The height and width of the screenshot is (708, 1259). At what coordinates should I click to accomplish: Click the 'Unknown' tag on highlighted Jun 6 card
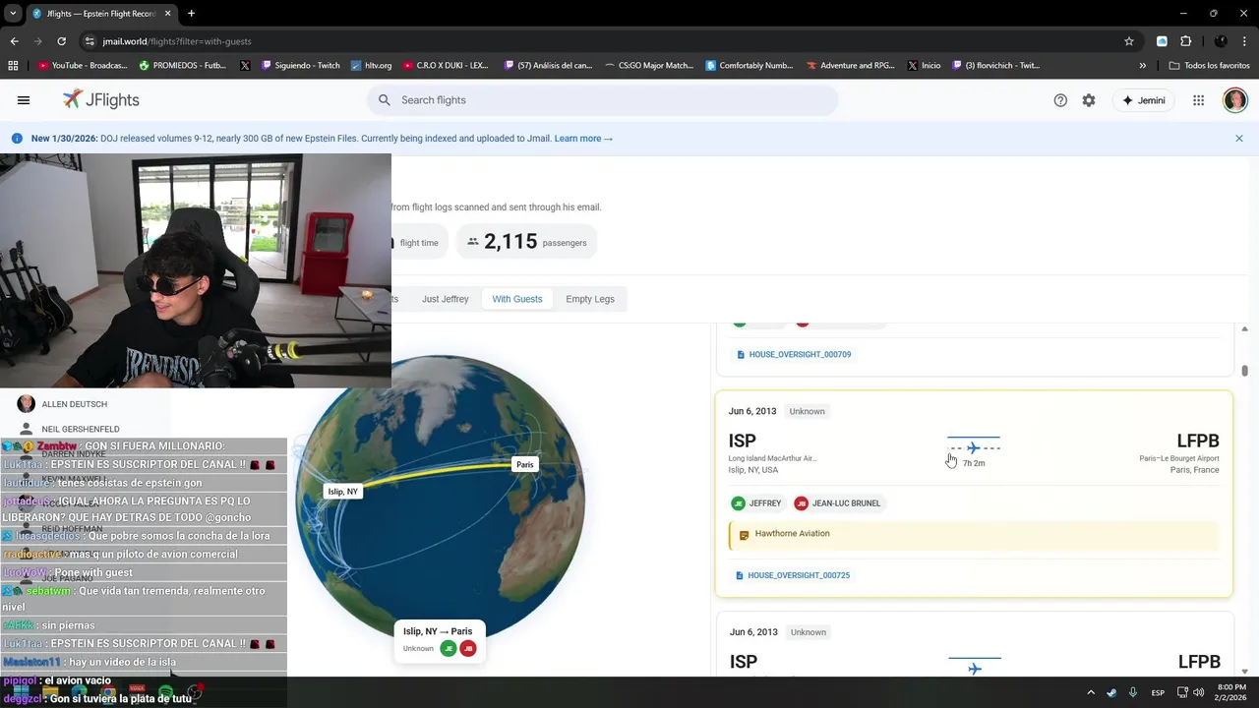click(x=807, y=411)
